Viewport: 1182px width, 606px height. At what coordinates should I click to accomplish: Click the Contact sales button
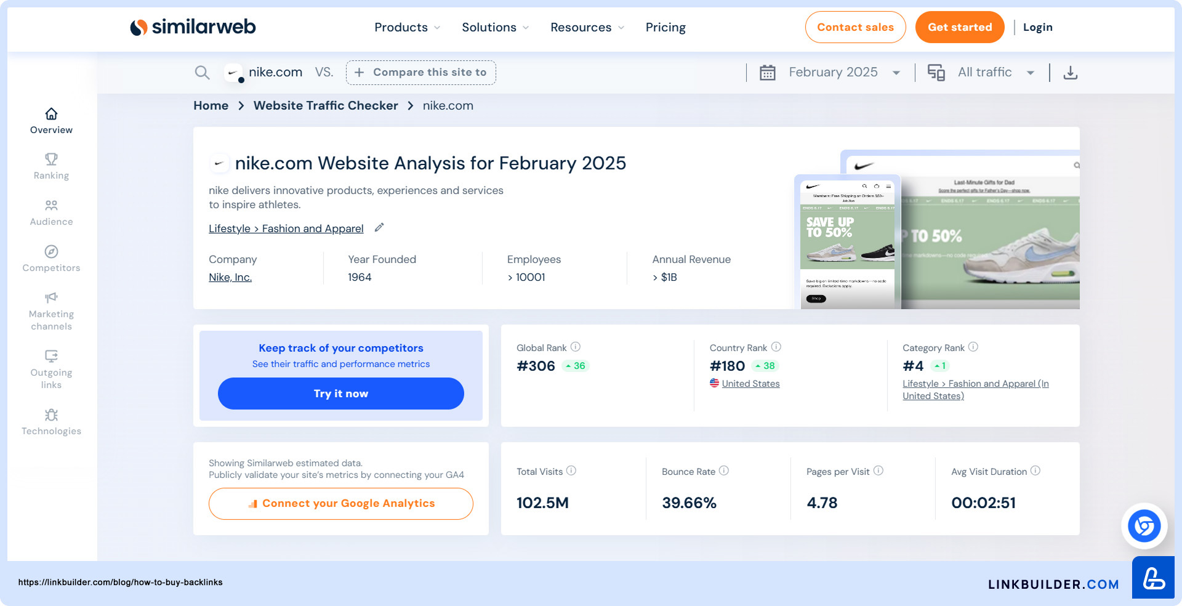click(855, 27)
